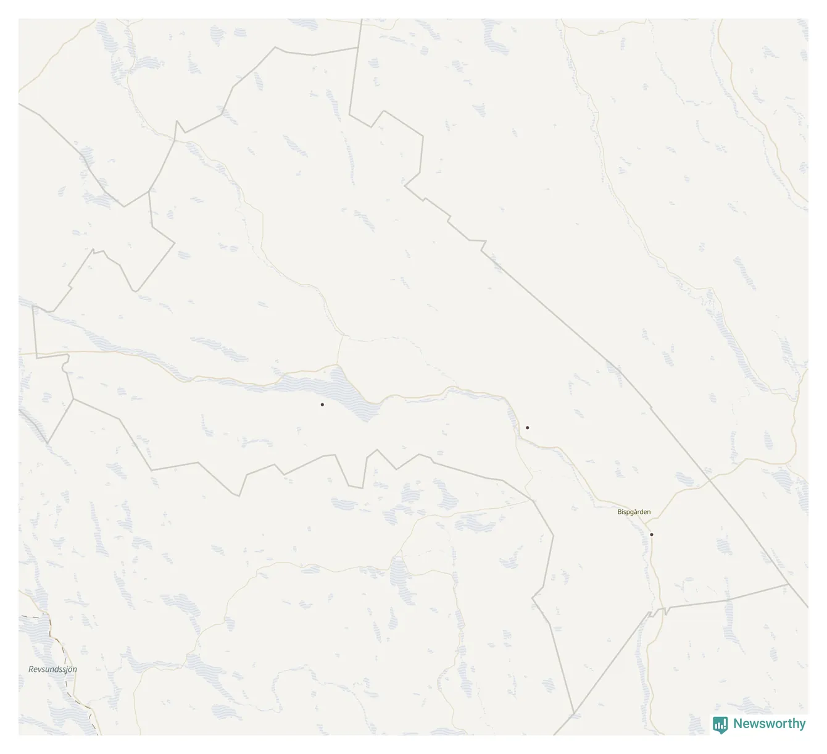Image resolution: width=827 pixels, height=754 pixels.
Task: Click the dot marker below Bispgården
Action: [652, 535]
